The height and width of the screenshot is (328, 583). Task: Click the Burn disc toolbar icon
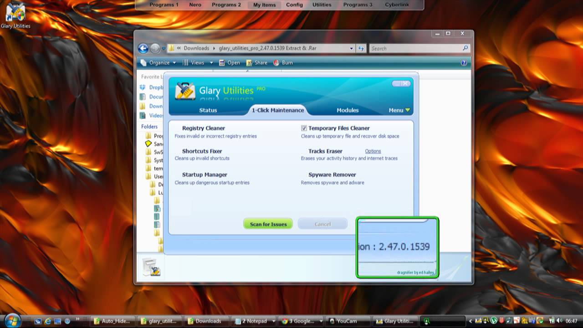point(276,63)
